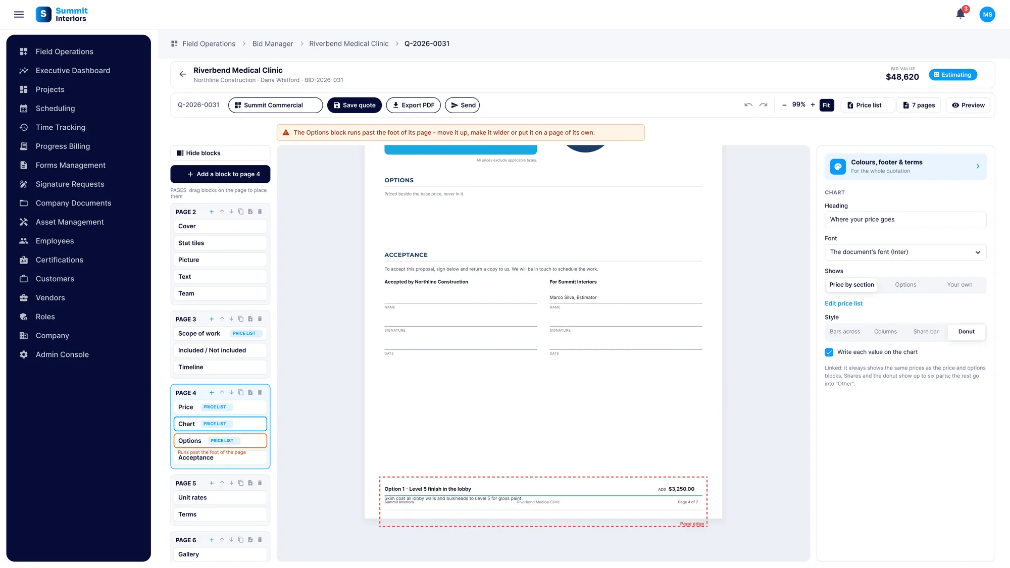Select 'Price by section' tab
The height and width of the screenshot is (568, 1010).
coord(851,285)
